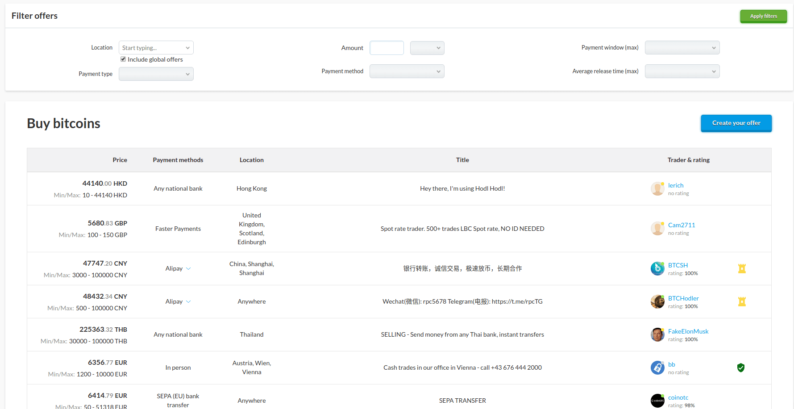This screenshot has height=409, width=794.
Task: Open the Average release time (max) dropdown
Action: pyautogui.click(x=682, y=71)
